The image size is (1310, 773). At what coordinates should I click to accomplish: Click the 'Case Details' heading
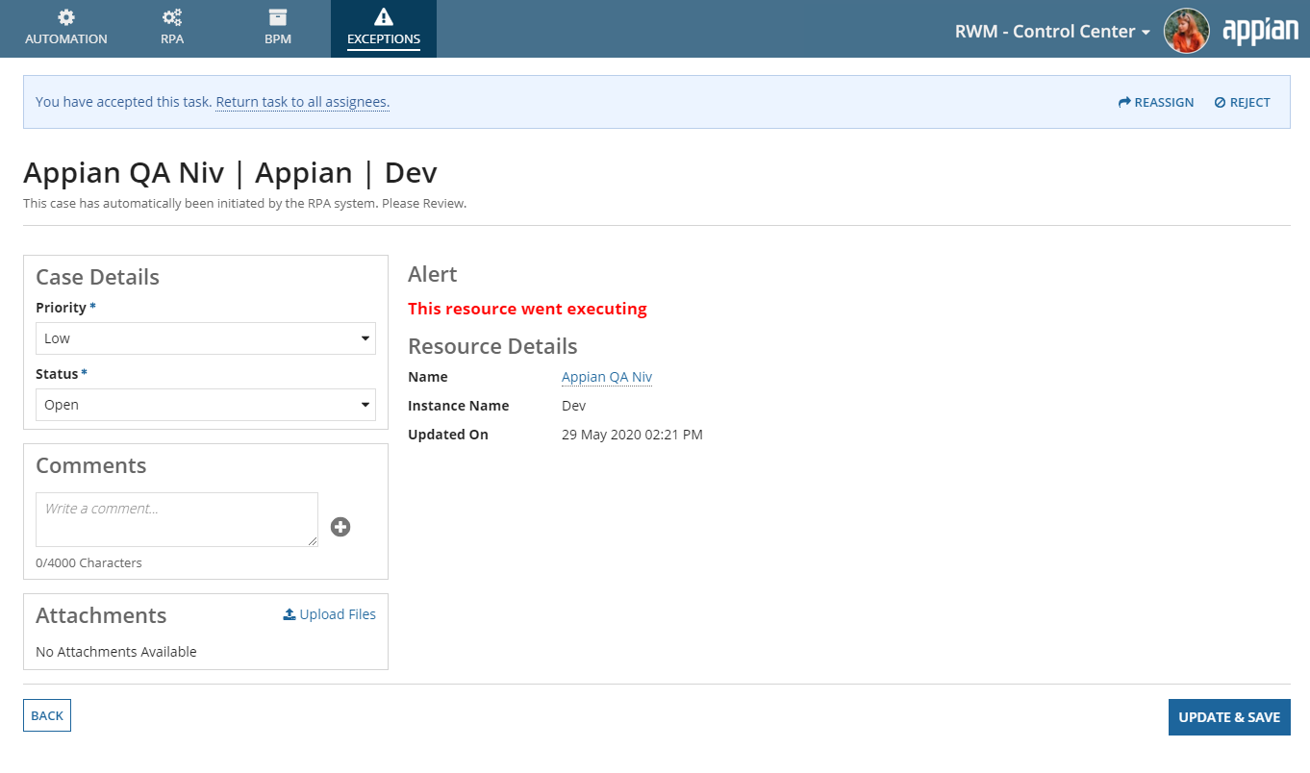point(97,277)
